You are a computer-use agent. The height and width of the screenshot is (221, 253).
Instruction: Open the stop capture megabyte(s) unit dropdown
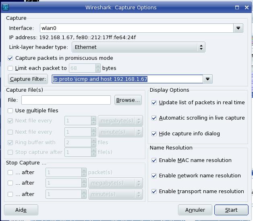click(116, 183)
